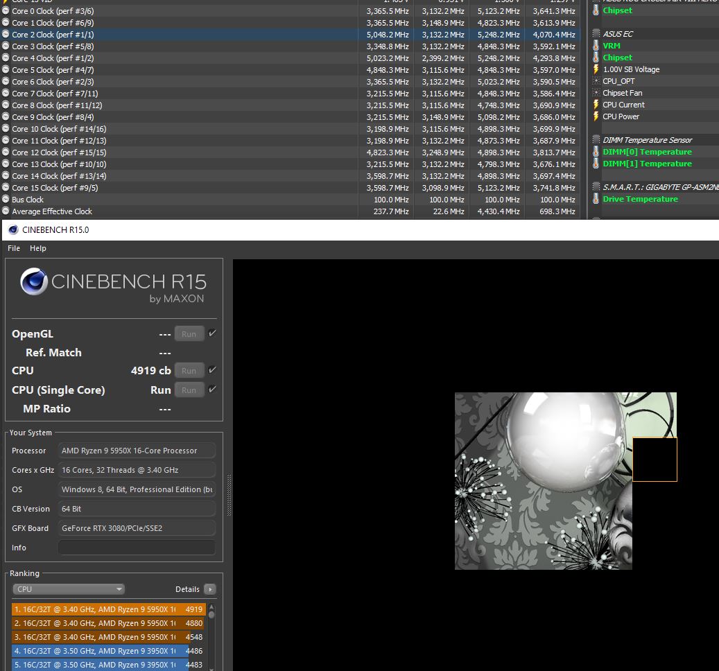Click the lightning icon for CPU Current
This screenshot has width=719, height=671.
596,105
